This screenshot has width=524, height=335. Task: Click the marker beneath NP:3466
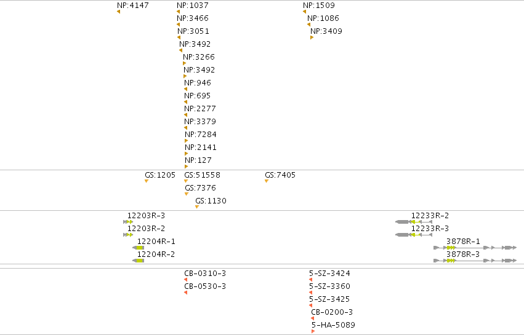pyautogui.click(x=178, y=25)
